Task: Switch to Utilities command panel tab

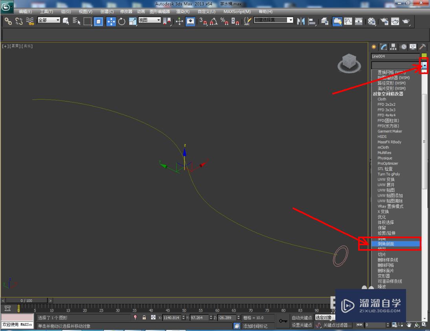Action: (x=423, y=47)
